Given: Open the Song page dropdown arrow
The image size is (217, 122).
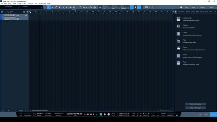Looking at the screenshot, I should click(198, 7).
